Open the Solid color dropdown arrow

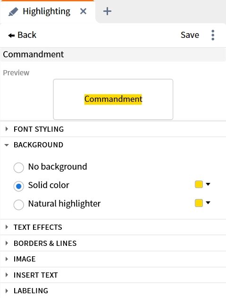point(208,184)
